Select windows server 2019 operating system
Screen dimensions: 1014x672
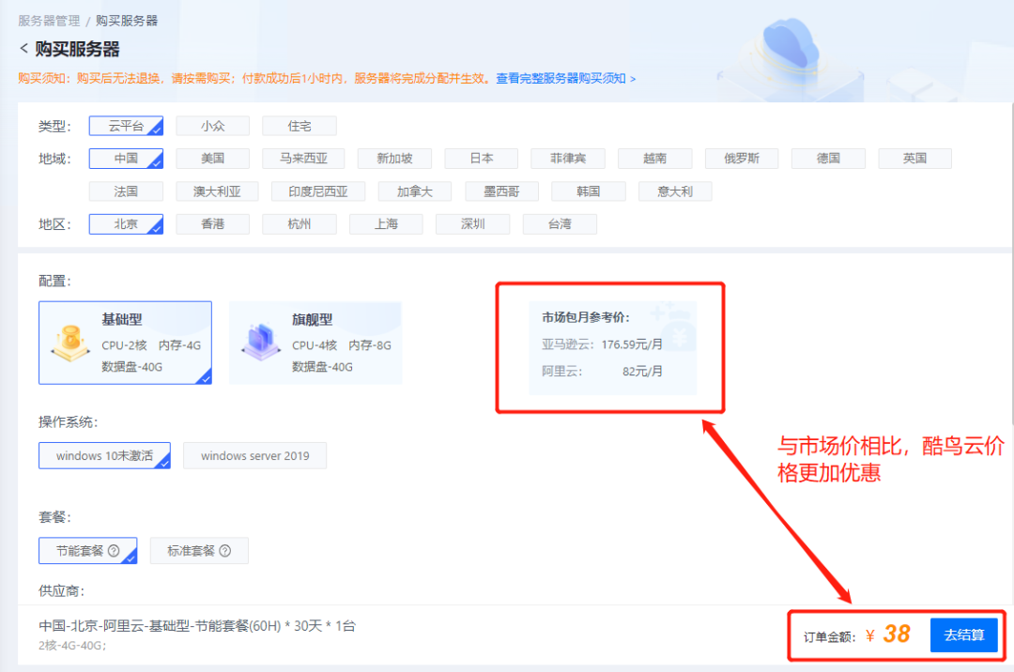coord(254,455)
